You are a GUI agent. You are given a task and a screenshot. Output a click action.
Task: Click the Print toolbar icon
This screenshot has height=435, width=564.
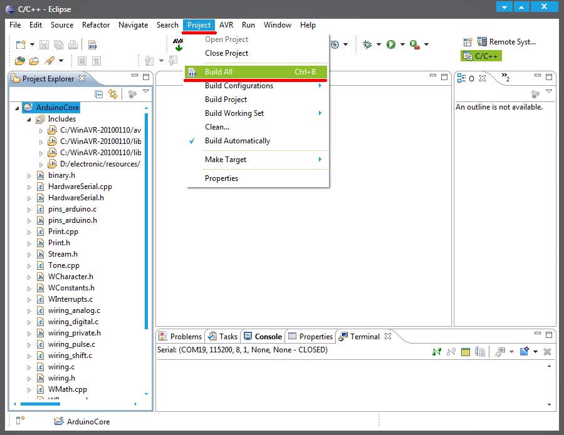73,44
